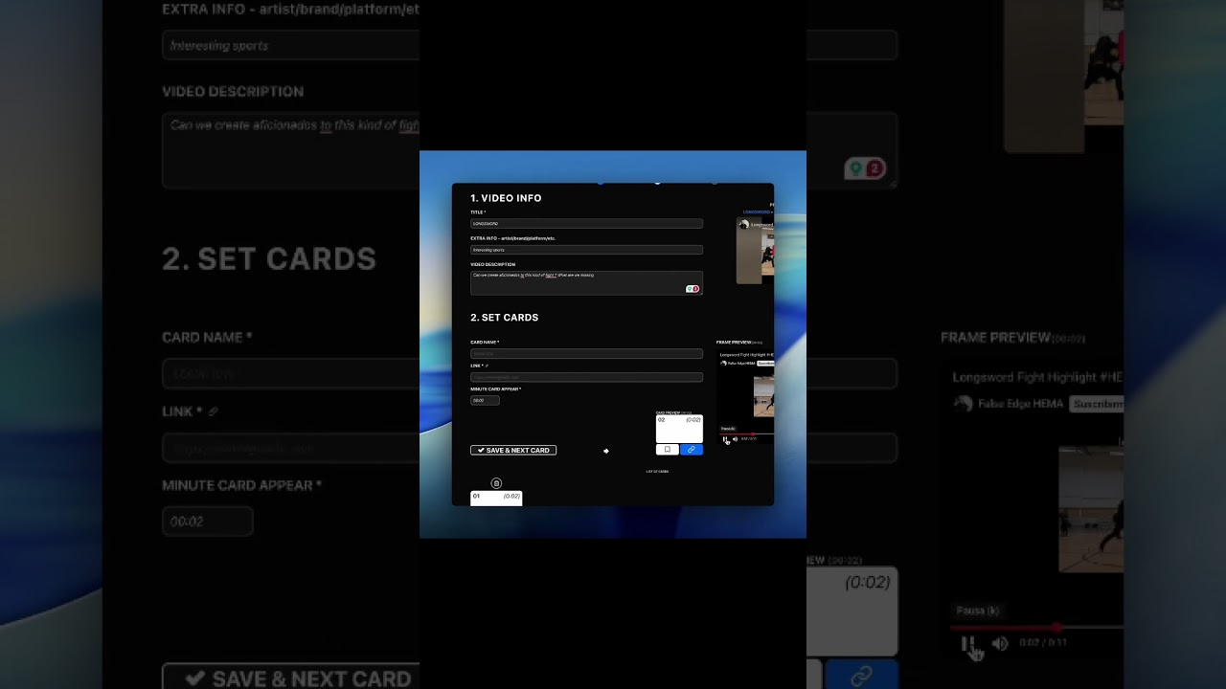Click the '2. SET CARDS' heading in center window
Image resolution: width=1226 pixels, height=689 pixels.
click(504, 318)
